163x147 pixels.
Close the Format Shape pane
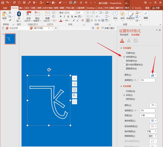coord(160,30)
